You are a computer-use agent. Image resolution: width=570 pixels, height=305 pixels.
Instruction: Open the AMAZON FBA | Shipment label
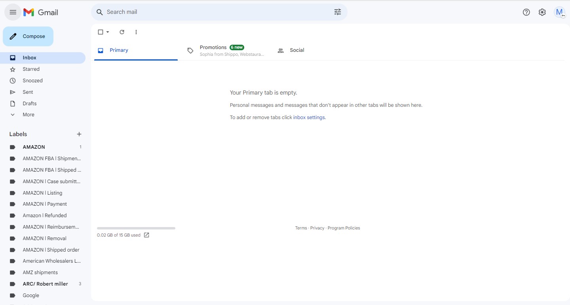pyautogui.click(x=43, y=159)
